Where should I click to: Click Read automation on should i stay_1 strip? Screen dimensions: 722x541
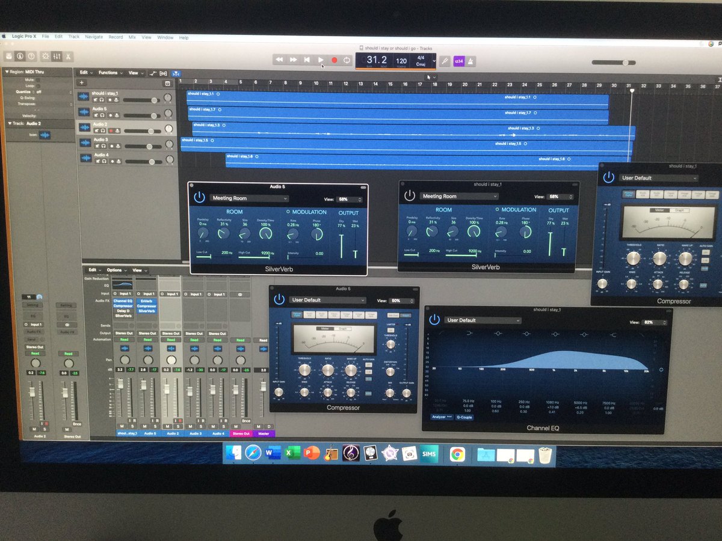pos(124,340)
